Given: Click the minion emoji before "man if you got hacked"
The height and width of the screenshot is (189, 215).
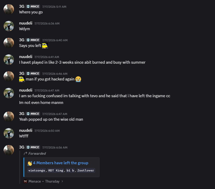Looking at the screenshot, I should coord(22,79).
